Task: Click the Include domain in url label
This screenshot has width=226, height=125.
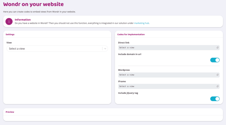Action: (x=130, y=54)
